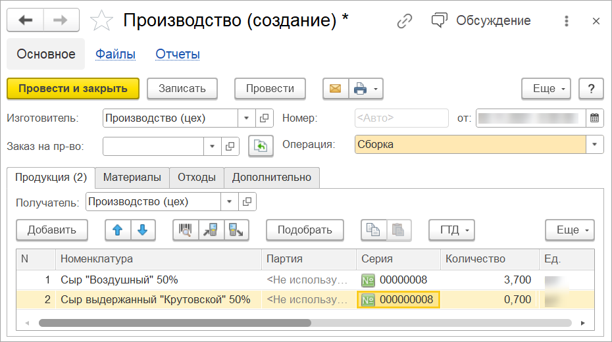The height and width of the screenshot is (342, 612).
Task: Move row down with blue arrow
Action: click(x=143, y=230)
